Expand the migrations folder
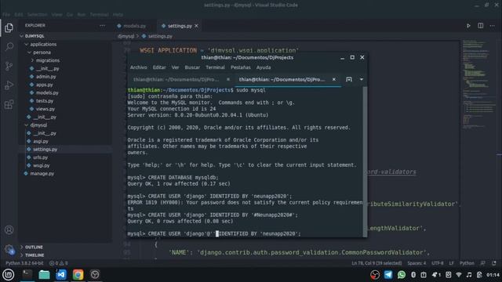 pos(65,60)
